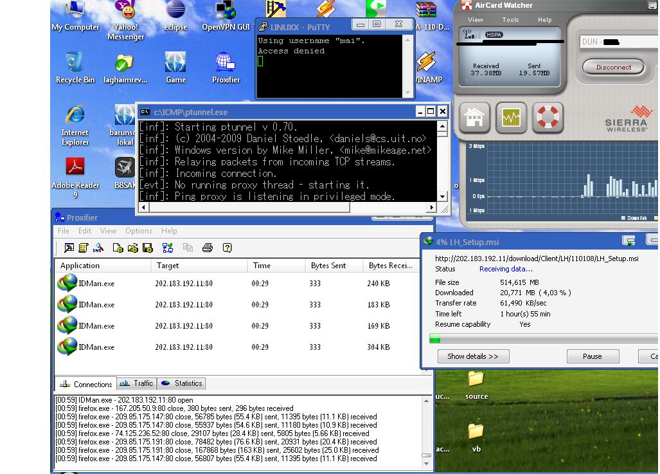Click New Profile icon in Proxifier toolbar
This screenshot has height=474, width=660.
click(x=118, y=248)
